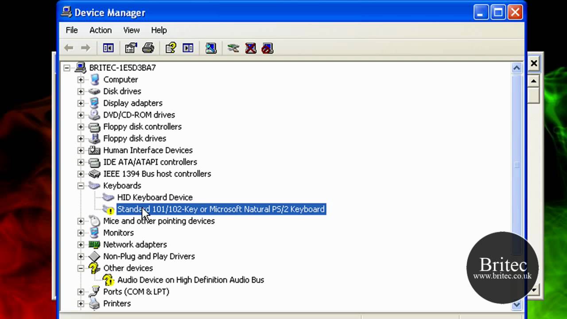The image size is (567, 319).
Task: Click the Keyboards category icon
Action: tap(94, 186)
